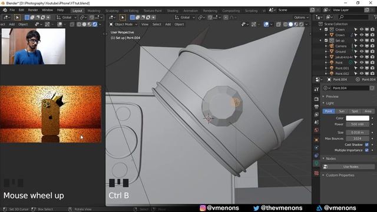Collapse the Crown collection in outliner
Screen dimensions: 377x212
tap(320, 29)
